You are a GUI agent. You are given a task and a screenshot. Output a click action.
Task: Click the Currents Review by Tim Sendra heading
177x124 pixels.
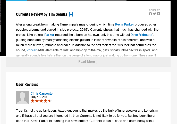[x=41, y=14]
